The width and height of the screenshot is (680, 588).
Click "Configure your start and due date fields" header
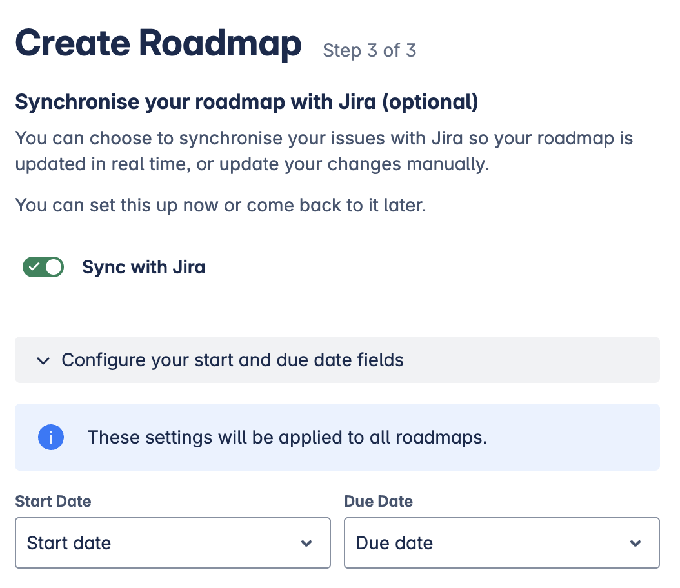point(232,360)
